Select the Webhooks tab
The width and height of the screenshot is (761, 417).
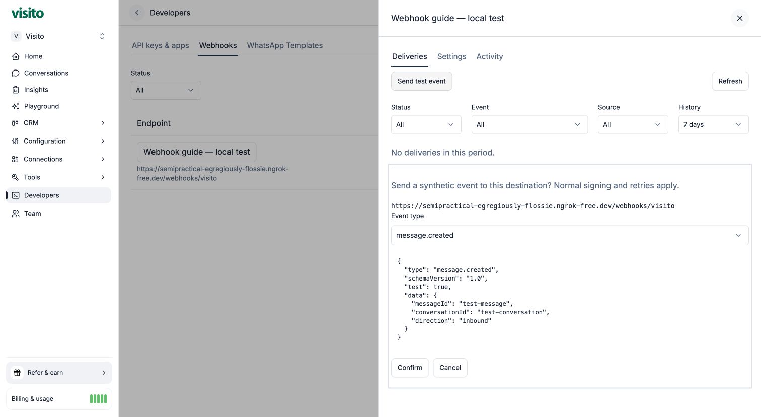[218, 45]
